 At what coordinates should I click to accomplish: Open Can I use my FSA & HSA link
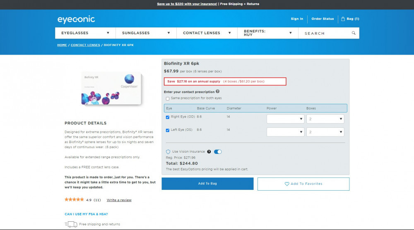(86, 214)
